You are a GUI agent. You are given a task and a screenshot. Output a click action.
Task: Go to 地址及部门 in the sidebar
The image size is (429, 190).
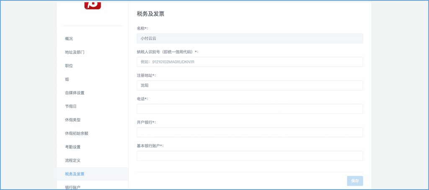click(75, 52)
